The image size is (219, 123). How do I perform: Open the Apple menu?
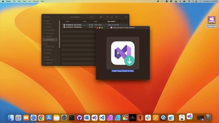coord(3,1)
